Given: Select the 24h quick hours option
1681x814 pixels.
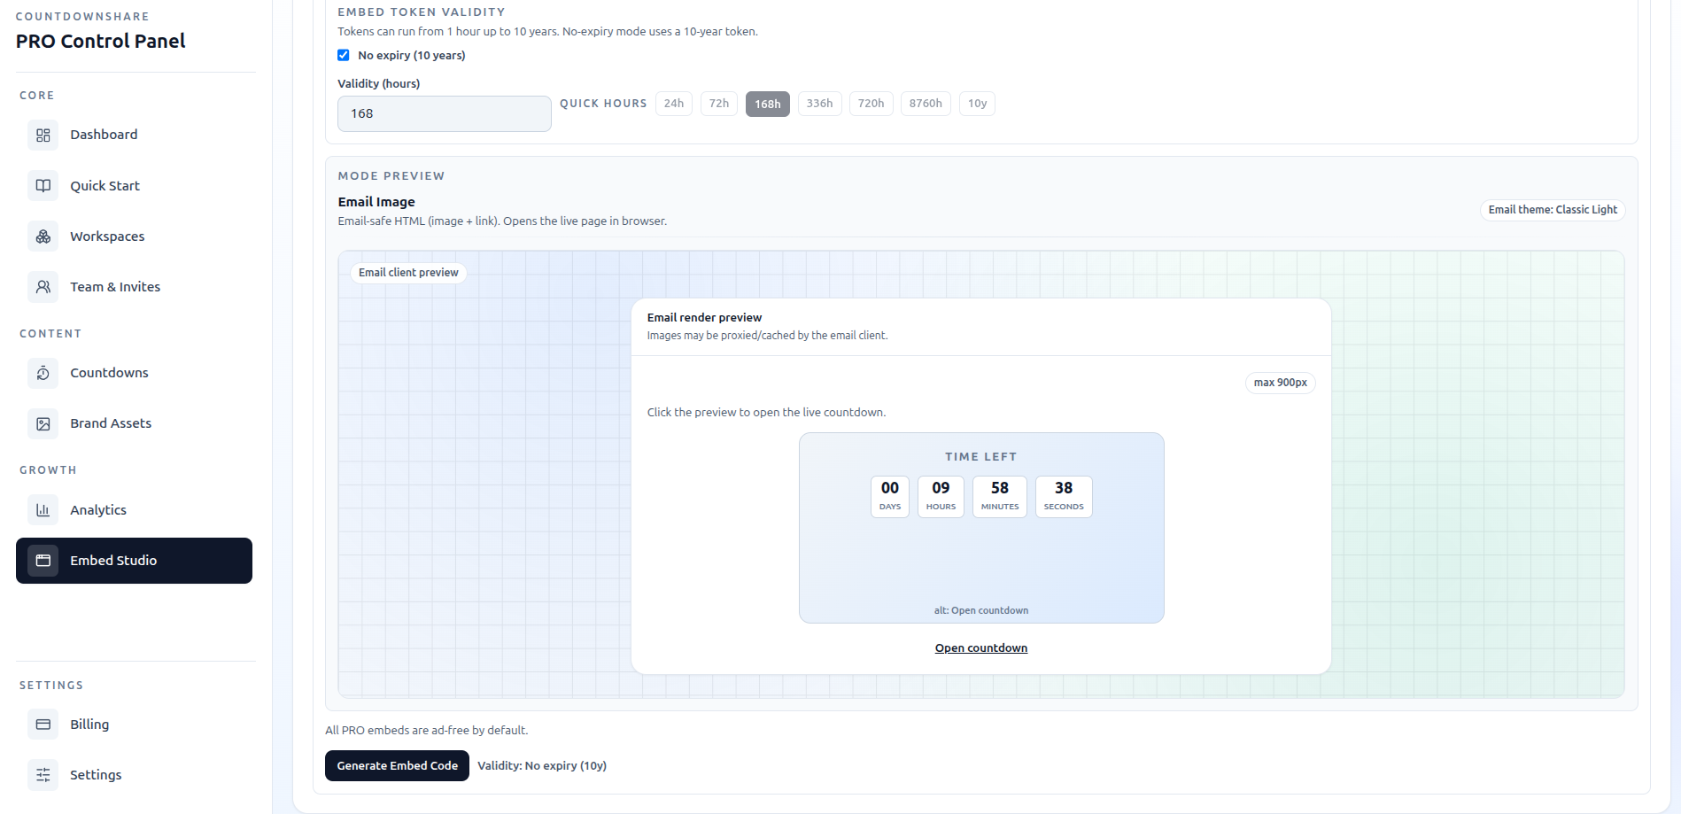Looking at the screenshot, I should [673, 104].
